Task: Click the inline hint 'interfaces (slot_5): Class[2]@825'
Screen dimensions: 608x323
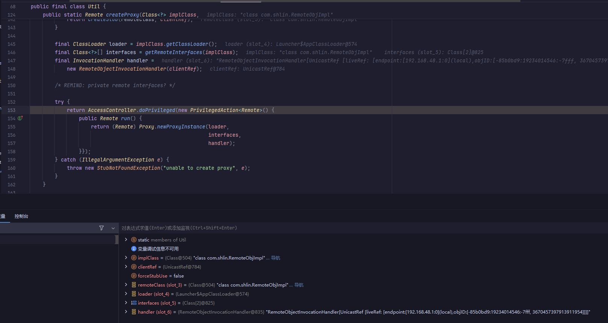Action: [434, 52]
